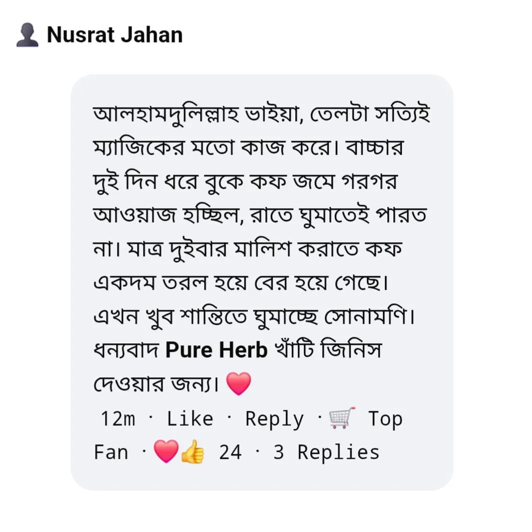The width and height of the screenshot is (532, 532).
Task: Click the red heart emoji ending the comment
Action: (239, 383)
